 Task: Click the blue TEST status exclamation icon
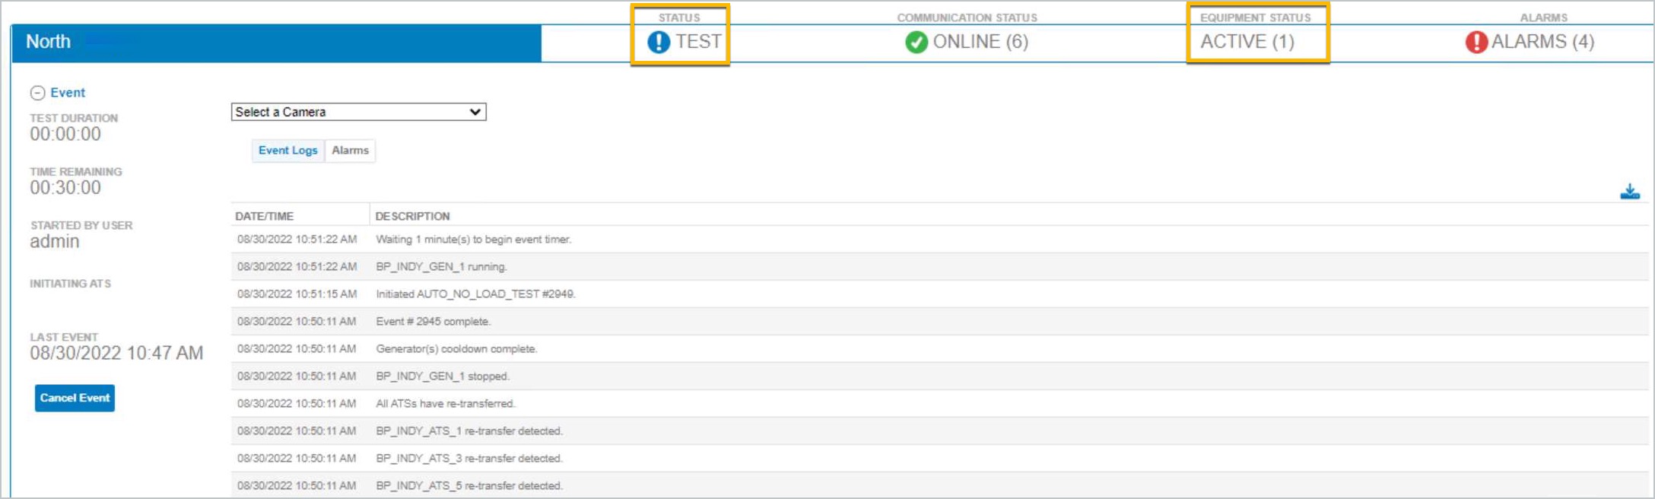[659, 42]
